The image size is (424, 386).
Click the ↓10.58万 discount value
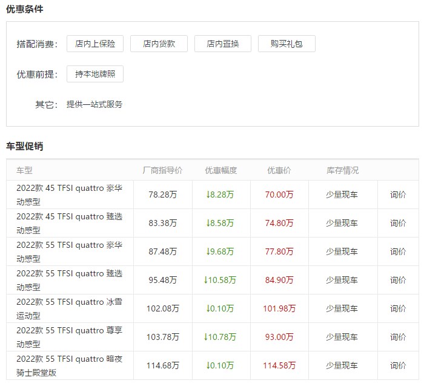[x=220, y=280]
